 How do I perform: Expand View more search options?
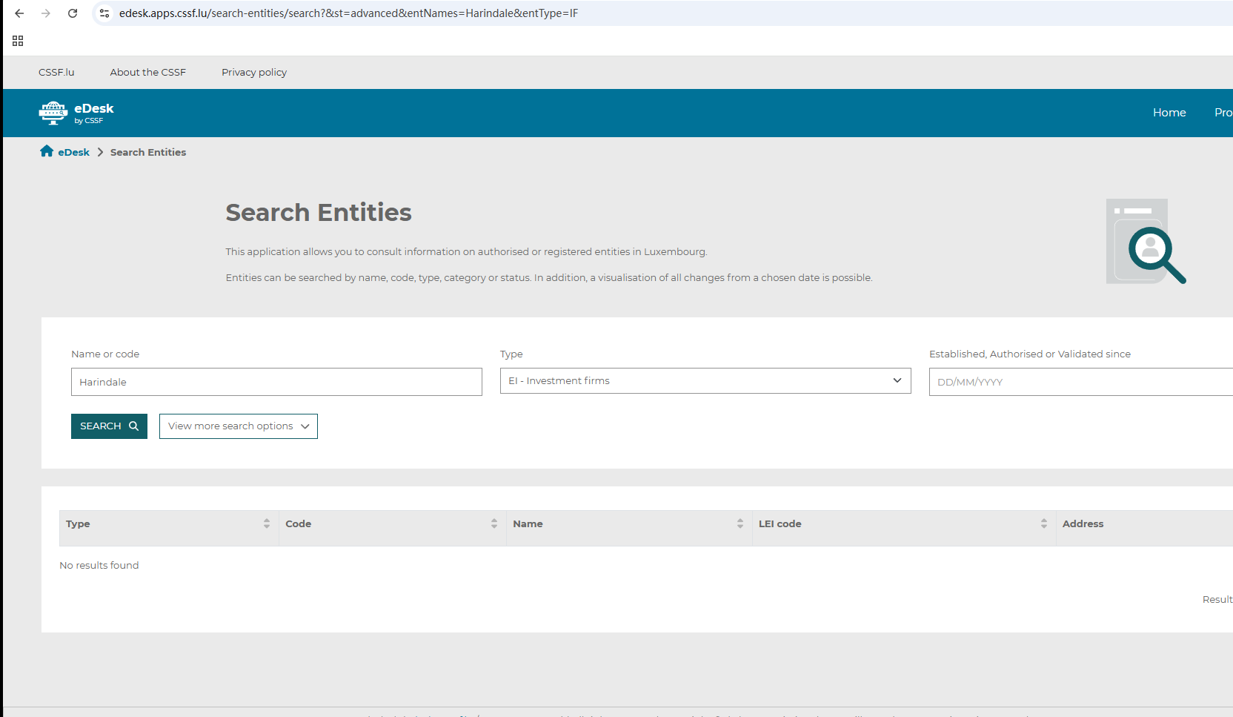pyautogui.click(x=238, y=426)
